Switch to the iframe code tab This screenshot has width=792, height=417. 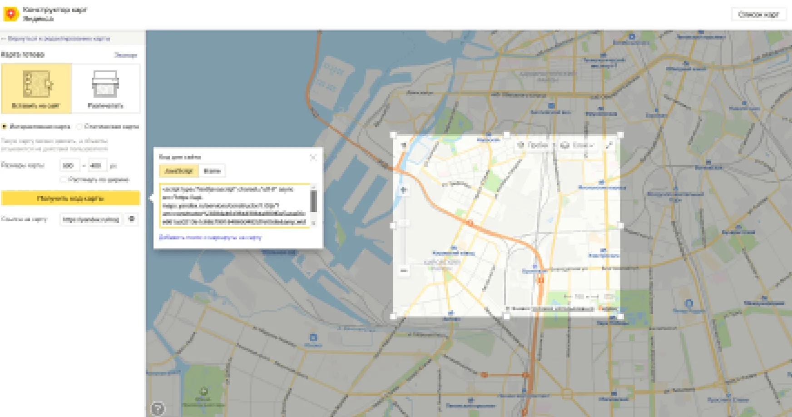(x=212, y=171)
